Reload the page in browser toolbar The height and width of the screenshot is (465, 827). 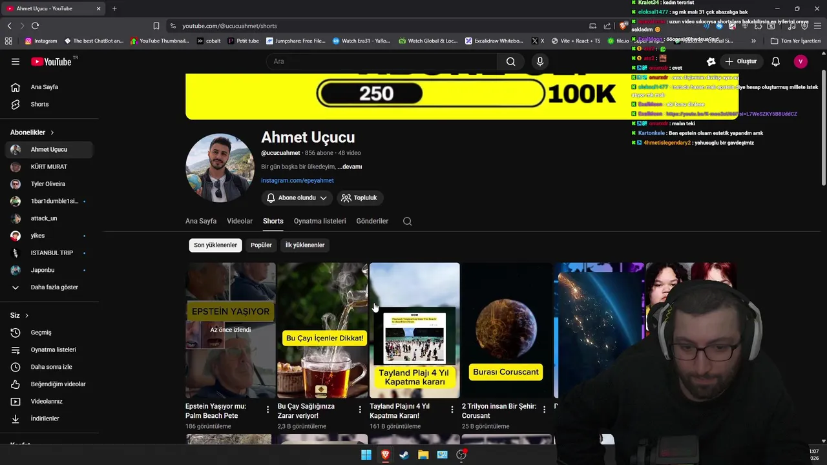[35, 26]
